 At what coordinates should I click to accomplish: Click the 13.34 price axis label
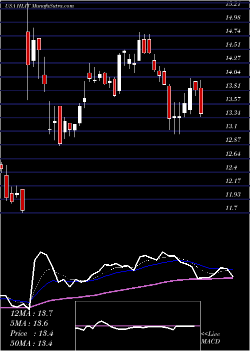[233, 113]
